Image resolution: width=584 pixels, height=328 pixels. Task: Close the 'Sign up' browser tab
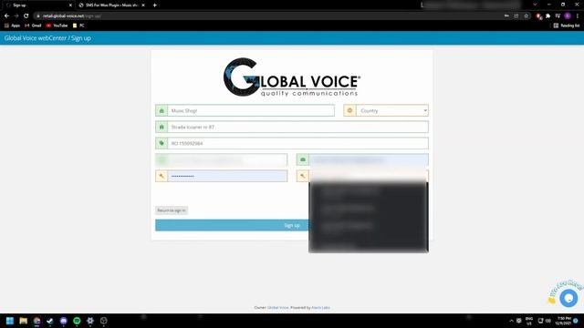pyautogui.click(x=70, y=5)
